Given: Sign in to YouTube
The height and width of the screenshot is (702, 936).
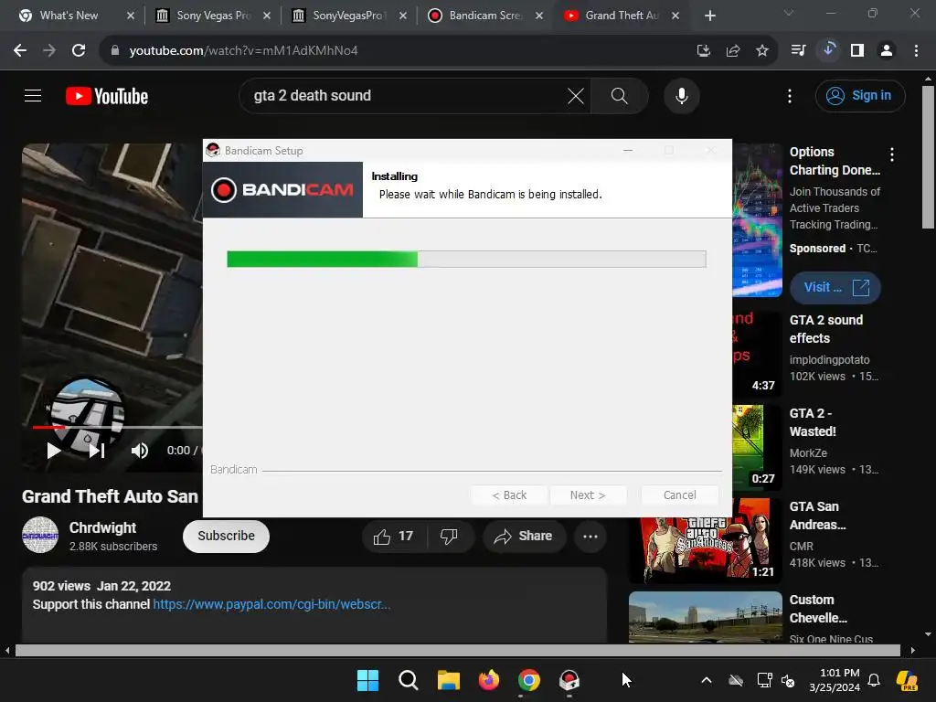Looking at the screenshot, I should point(859,95).
